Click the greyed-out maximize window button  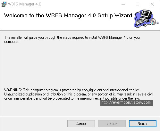[x=138, y=4]
